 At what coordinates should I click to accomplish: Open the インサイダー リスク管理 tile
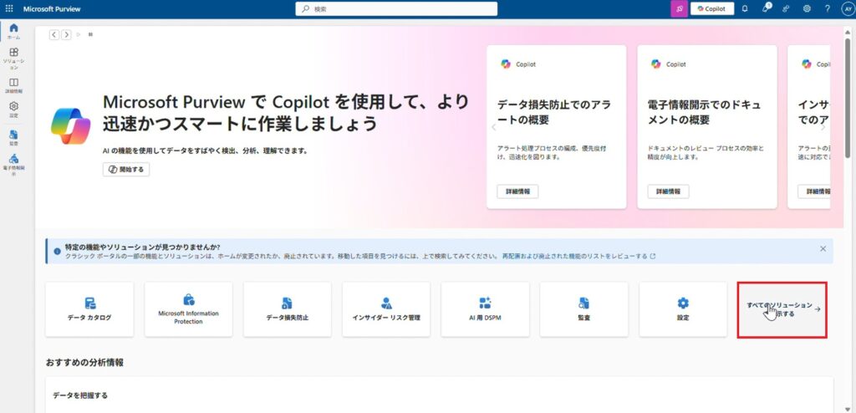coord(386,309)
